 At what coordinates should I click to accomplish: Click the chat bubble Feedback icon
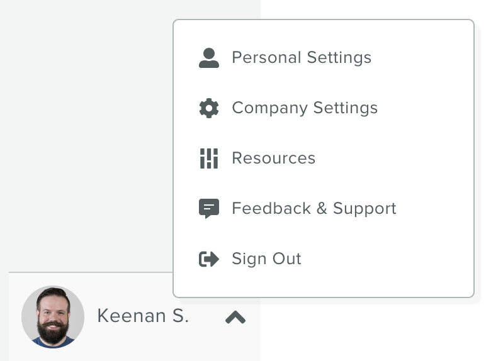point(209,209)
